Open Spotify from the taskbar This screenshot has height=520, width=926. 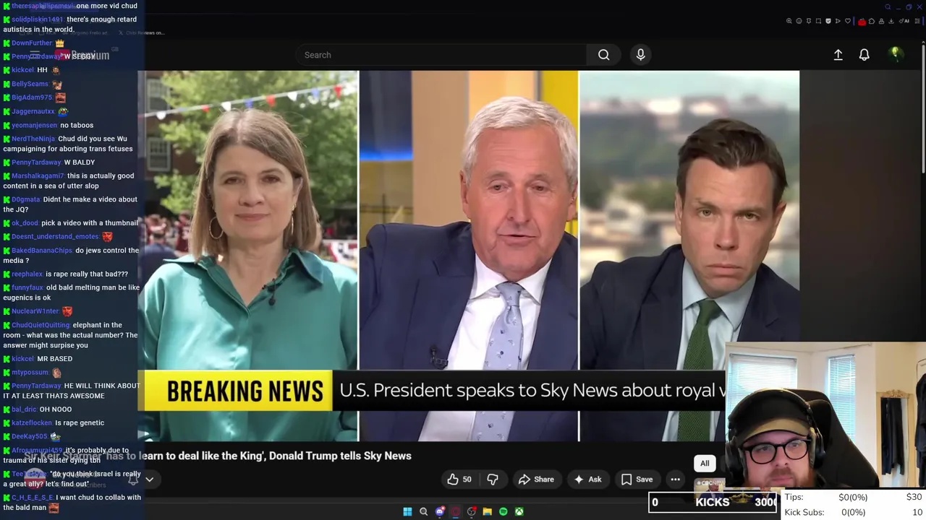click(x=503, y=512)
